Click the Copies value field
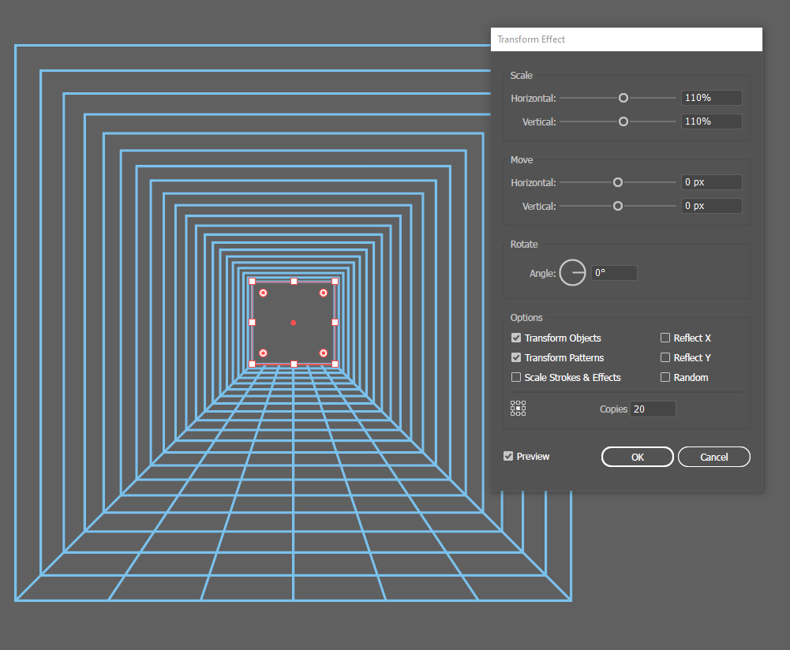 click(x=653, y=409)
